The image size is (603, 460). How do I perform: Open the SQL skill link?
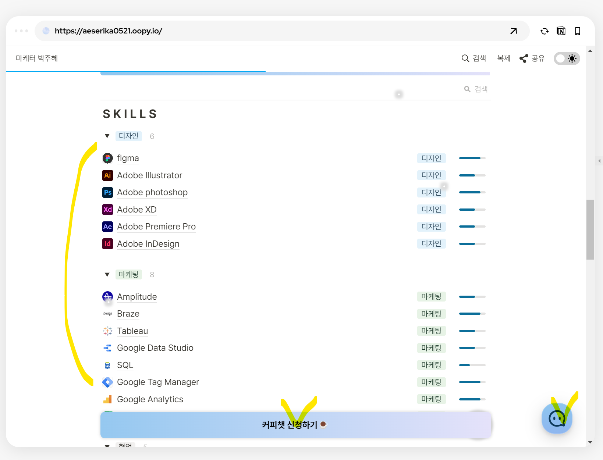[x=125, y=365]
